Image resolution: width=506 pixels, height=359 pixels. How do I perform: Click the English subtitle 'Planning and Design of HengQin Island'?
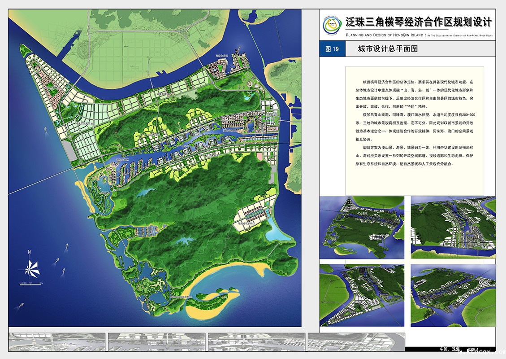[419, 35]
